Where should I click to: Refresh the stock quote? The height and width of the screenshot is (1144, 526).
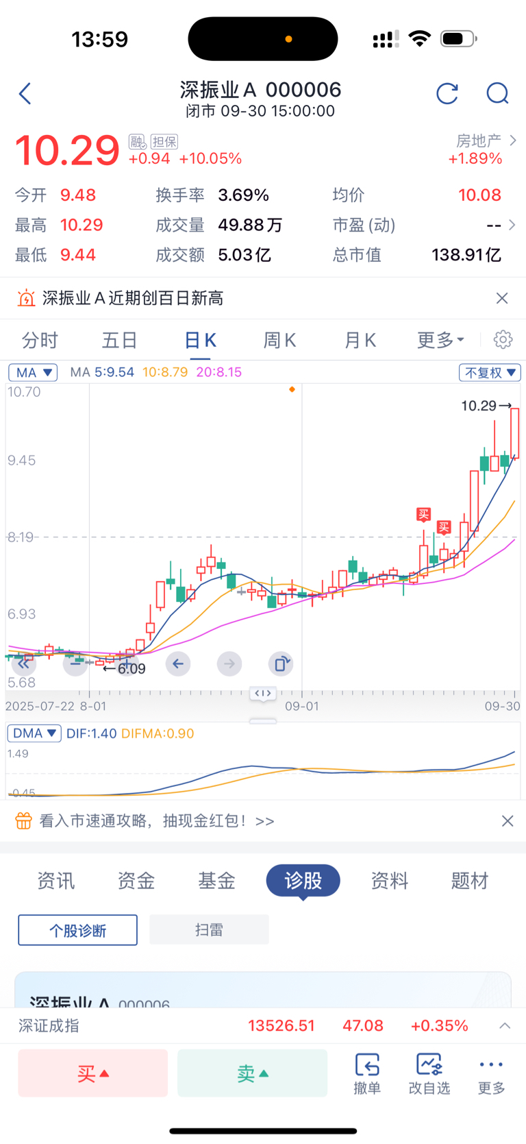point(447,93)
